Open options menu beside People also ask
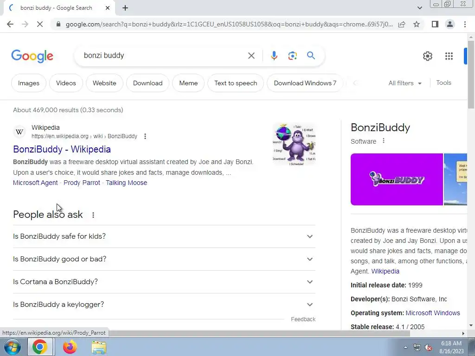 click(93, 215)
